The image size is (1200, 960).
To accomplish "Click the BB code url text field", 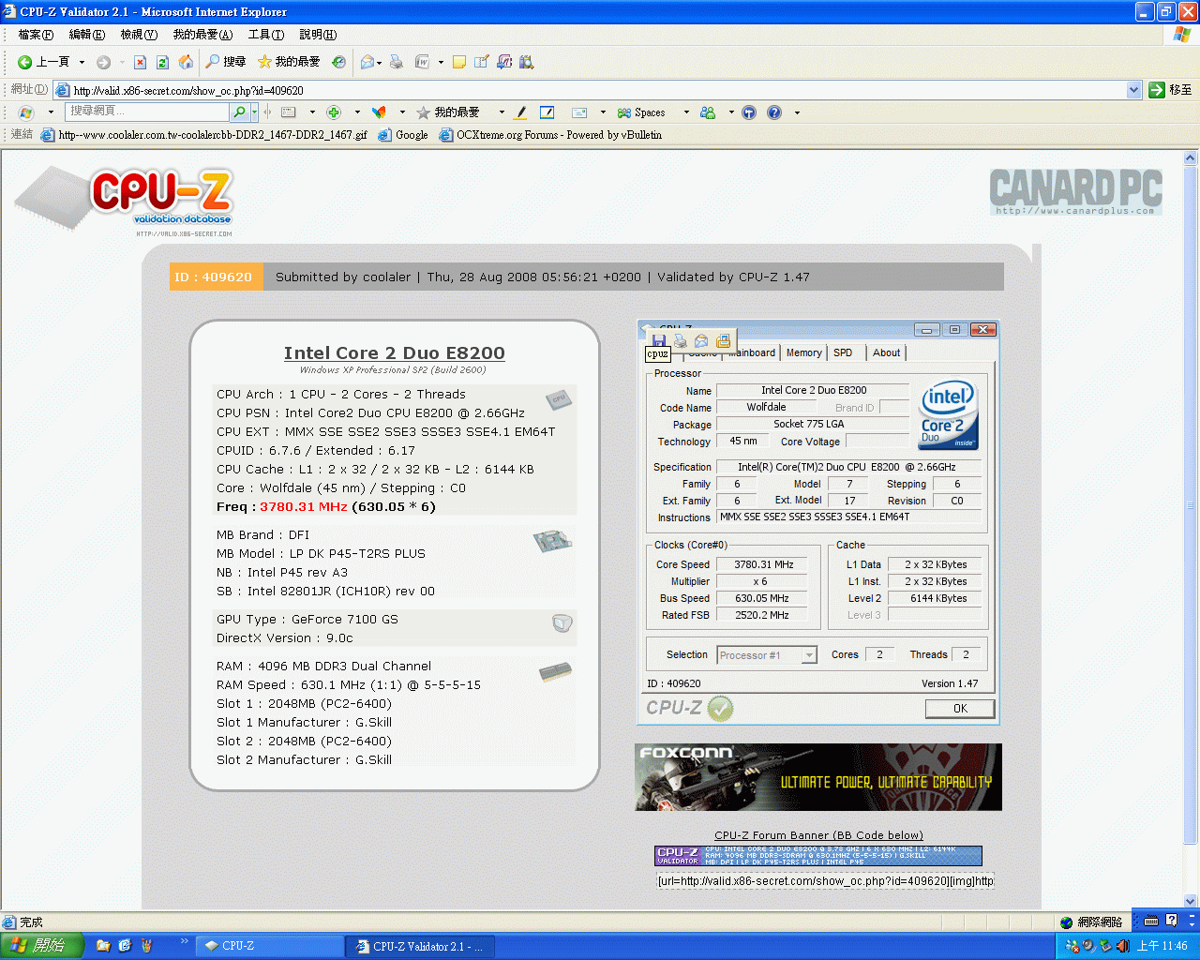I will 825,881.
